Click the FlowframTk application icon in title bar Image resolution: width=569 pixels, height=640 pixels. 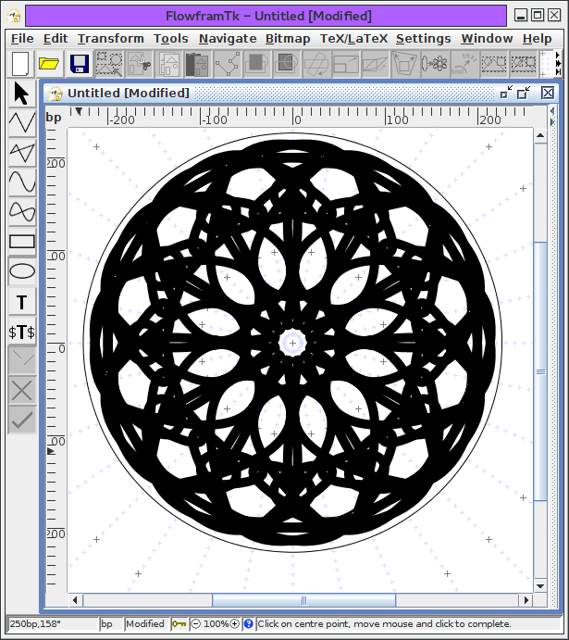pyautogui.click(x=14, y=16)
